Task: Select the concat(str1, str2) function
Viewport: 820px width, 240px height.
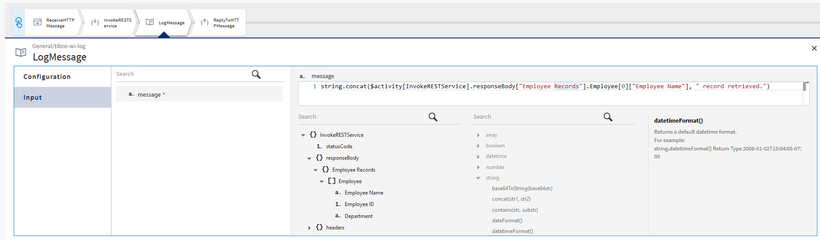Action: [x=511, y=199]
